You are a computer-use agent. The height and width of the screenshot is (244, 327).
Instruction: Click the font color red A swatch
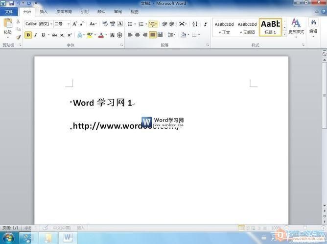click(x=101, y=35)
